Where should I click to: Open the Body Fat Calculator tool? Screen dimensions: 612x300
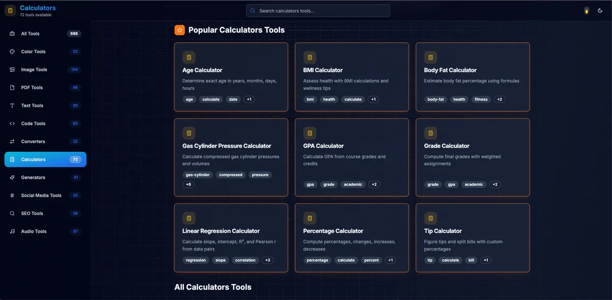tap(473, 77)
